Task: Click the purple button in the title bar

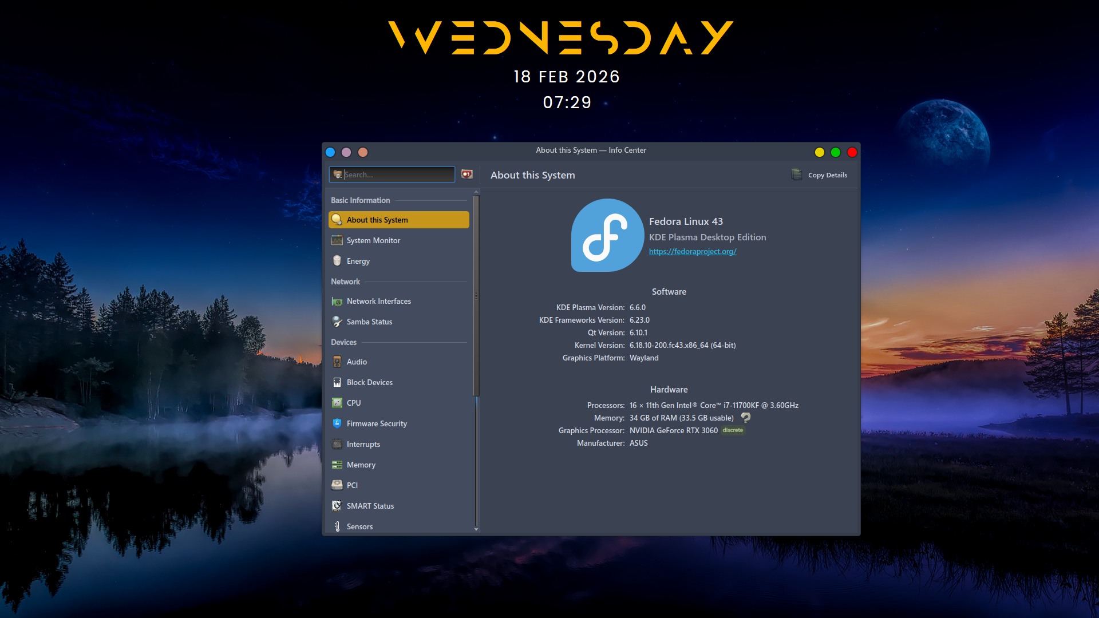Action: [346, 152]
